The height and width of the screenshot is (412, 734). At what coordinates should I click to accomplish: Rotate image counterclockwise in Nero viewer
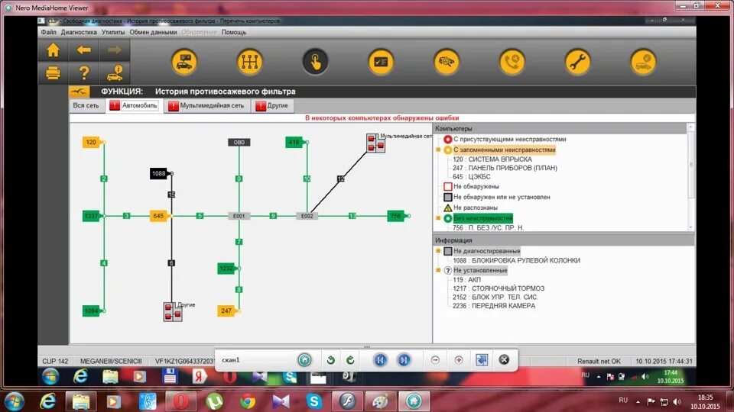331,359
